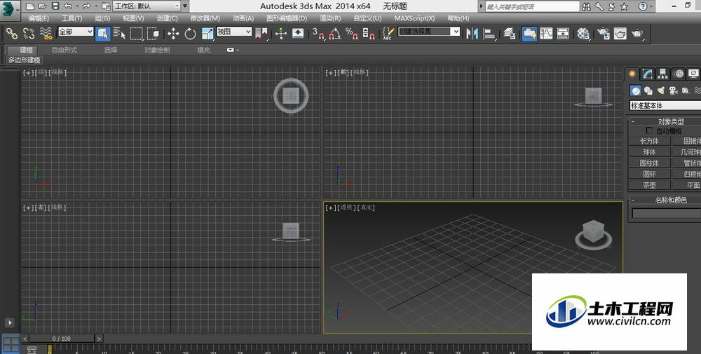Open Select by Name list

pyautogui.click(x=119, y=34)
